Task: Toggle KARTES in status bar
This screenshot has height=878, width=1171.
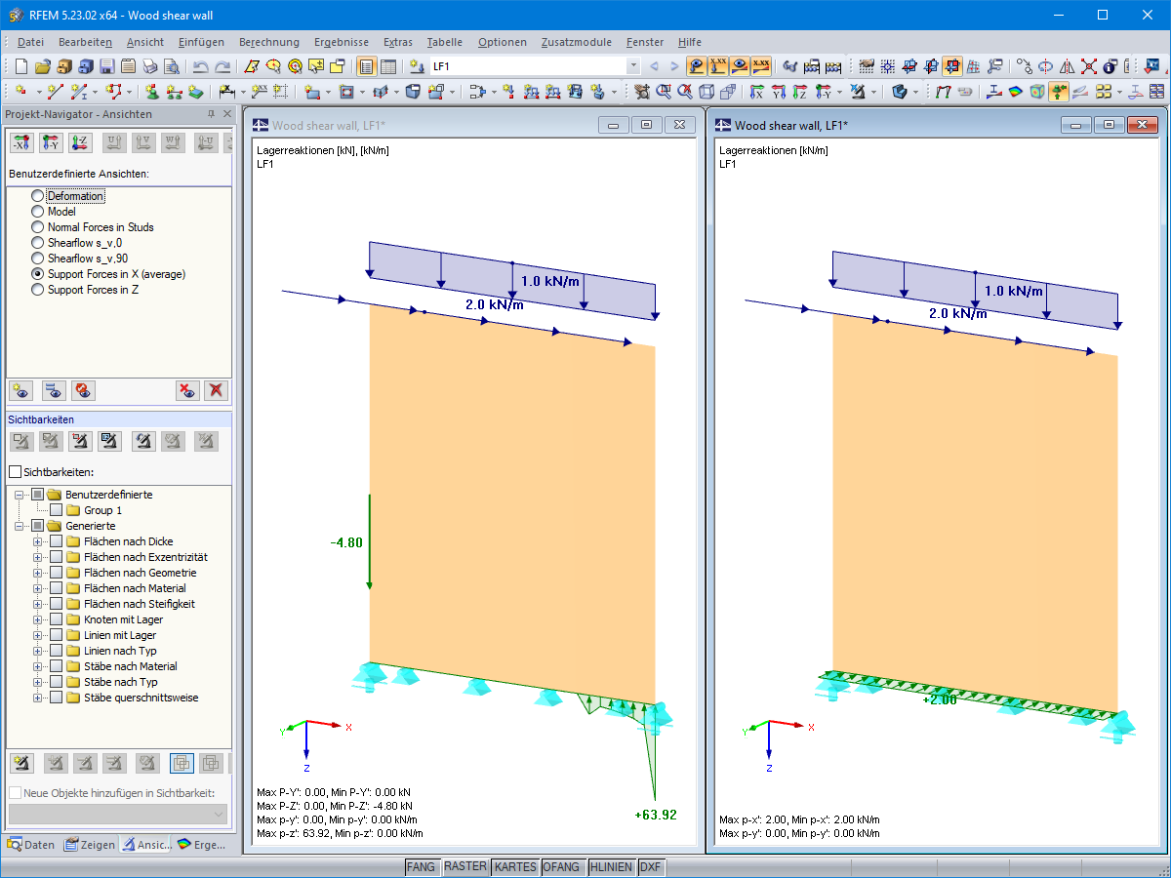Action: tap(514, 866)
